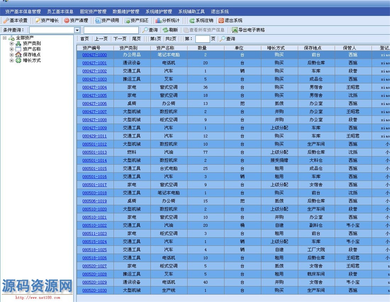This screenshot has width=390, height=302.
Task: Click the 全部资产 tree root icon
Action: click(x=11, y=38)
